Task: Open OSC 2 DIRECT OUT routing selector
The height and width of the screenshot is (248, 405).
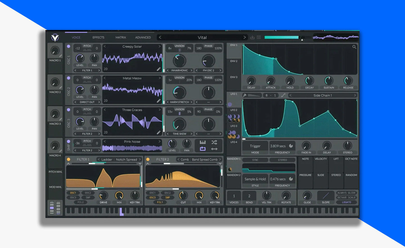Action: [x=87, y=102]
